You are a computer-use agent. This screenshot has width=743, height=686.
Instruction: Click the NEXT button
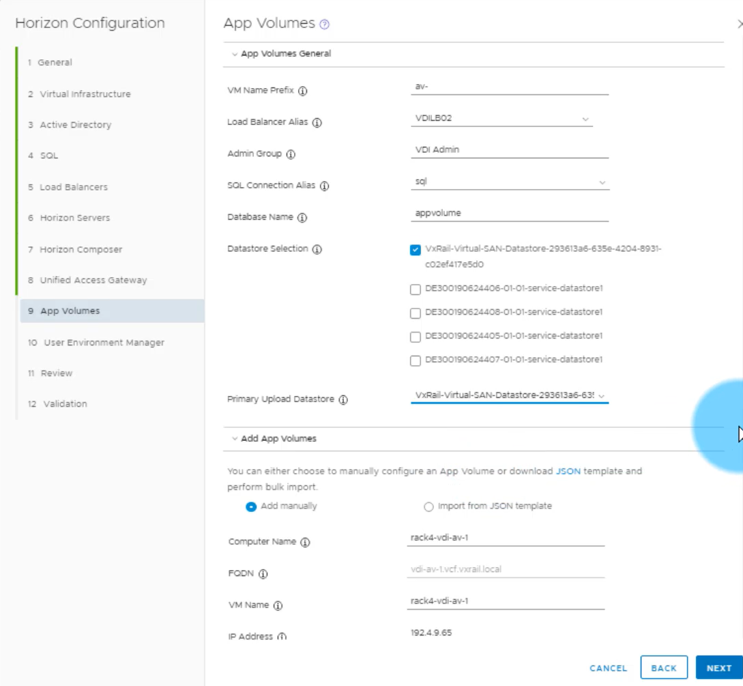[x=718, y=668]
